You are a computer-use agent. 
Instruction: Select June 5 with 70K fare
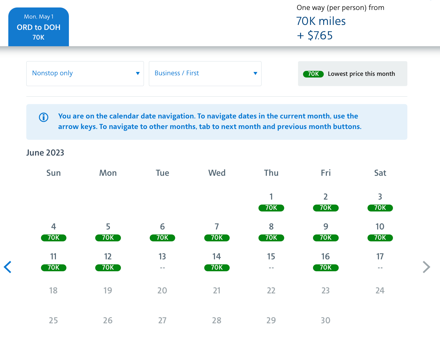[x=108, y=232]
